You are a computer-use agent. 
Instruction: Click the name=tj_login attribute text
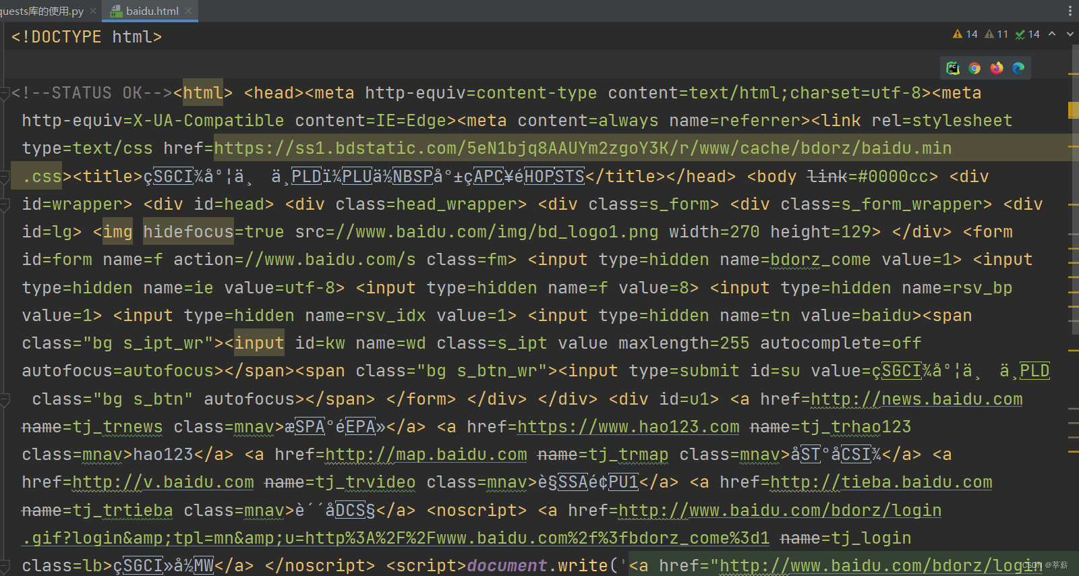click(x=846, y=538)
